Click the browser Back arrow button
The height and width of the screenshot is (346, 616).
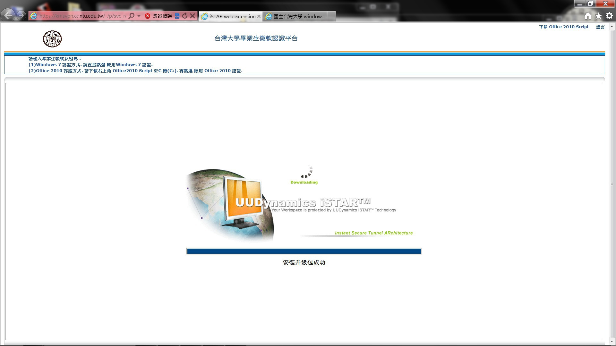(x=8, y=15)
